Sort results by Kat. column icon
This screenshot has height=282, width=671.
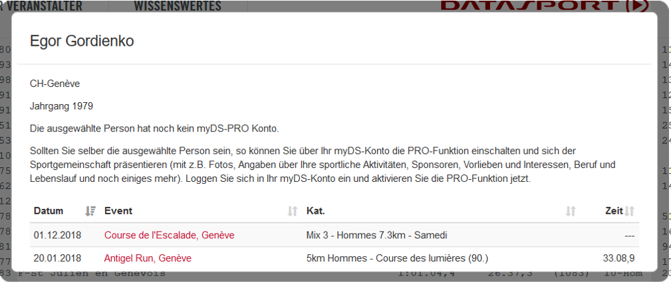[571, 210]
